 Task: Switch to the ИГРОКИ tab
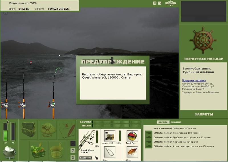pos(163,122)
